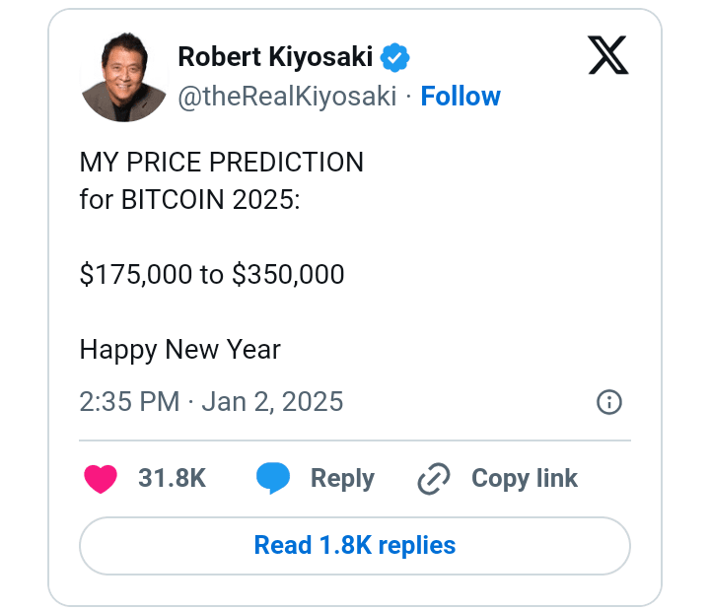Click the "$175,000 to $350,000" text
This screenshot has height=610, width=710.
click(212, 274)
